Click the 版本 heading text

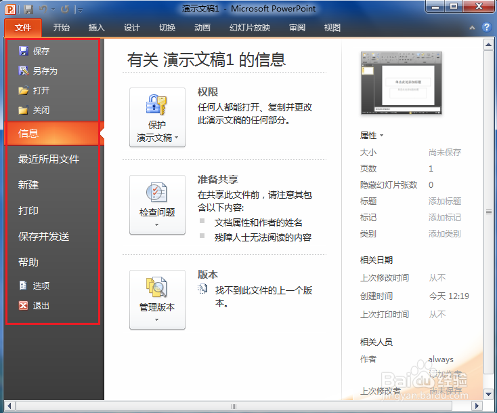point(208,275)
